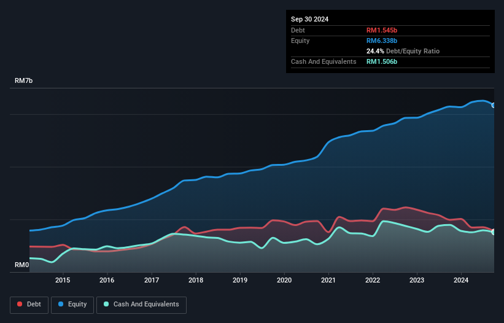504x323 pixels.
Task: Click the RM6.338b equity value
Action: 382,41
